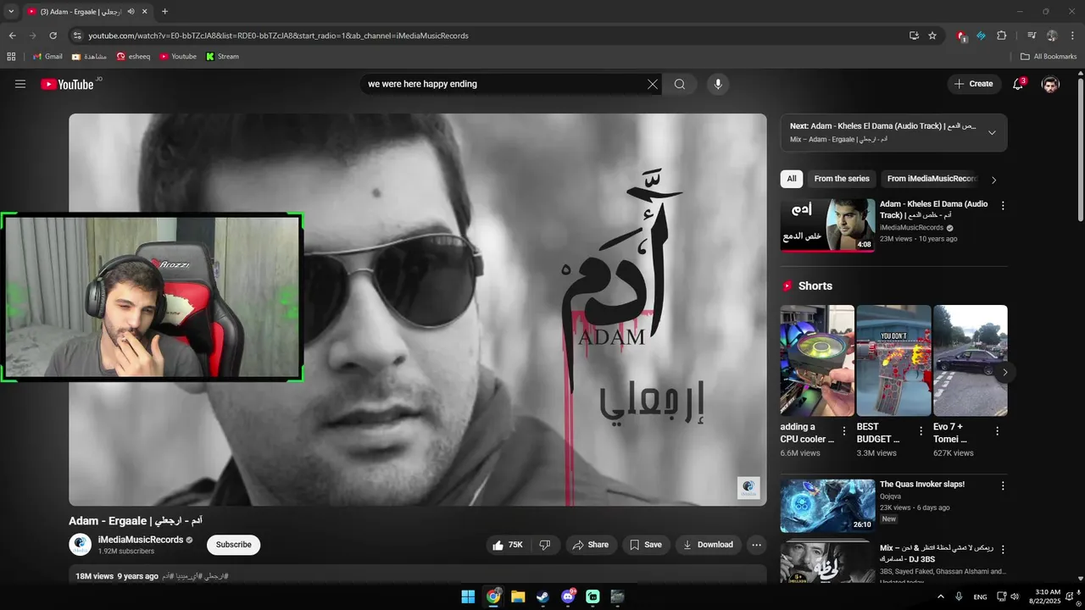Open the adding a CPU cooler short
Viewport: 1085px width, 610px height.
817,360
